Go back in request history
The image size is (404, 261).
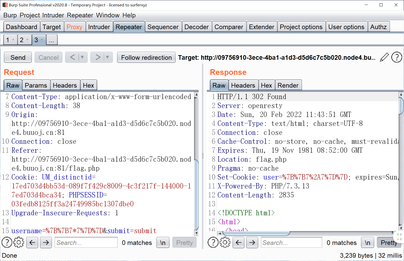72,57
